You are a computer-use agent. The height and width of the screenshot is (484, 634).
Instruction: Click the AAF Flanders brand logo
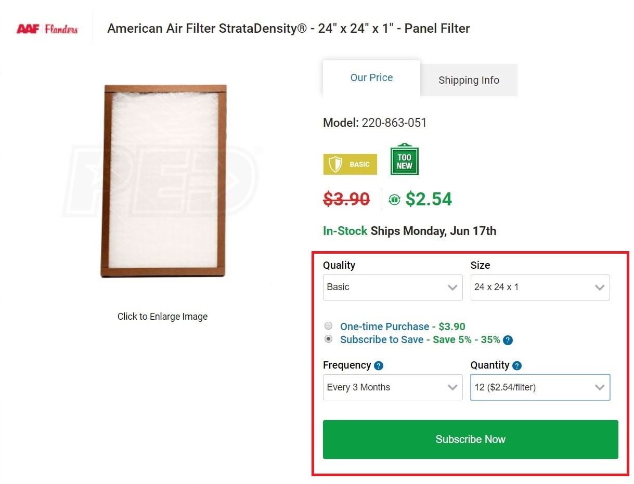tap(47, 29)
